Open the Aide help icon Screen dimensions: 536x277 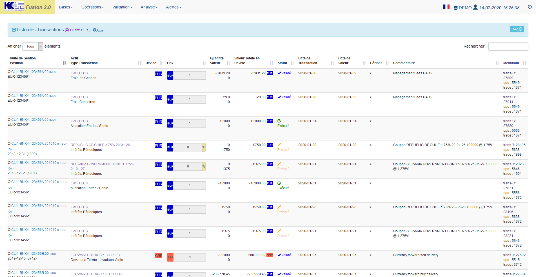coord(95,30)
